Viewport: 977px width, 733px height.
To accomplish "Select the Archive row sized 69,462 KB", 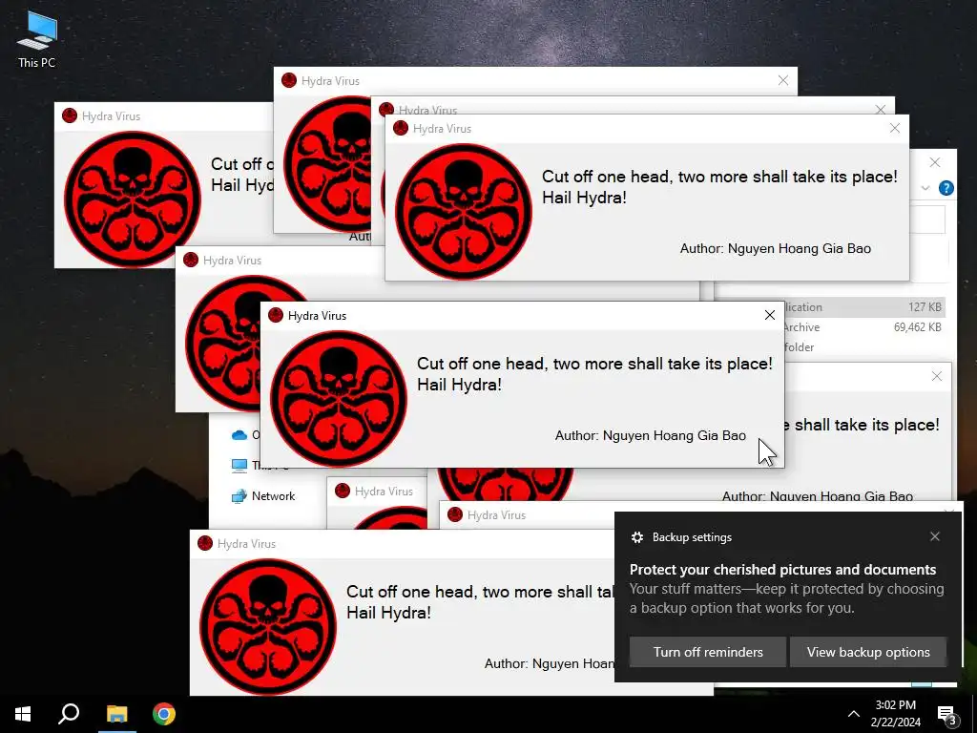I will (x=863, y=327).
